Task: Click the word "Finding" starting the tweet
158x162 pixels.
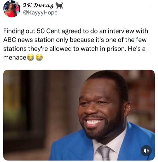Action: click(x=14, y=31)
